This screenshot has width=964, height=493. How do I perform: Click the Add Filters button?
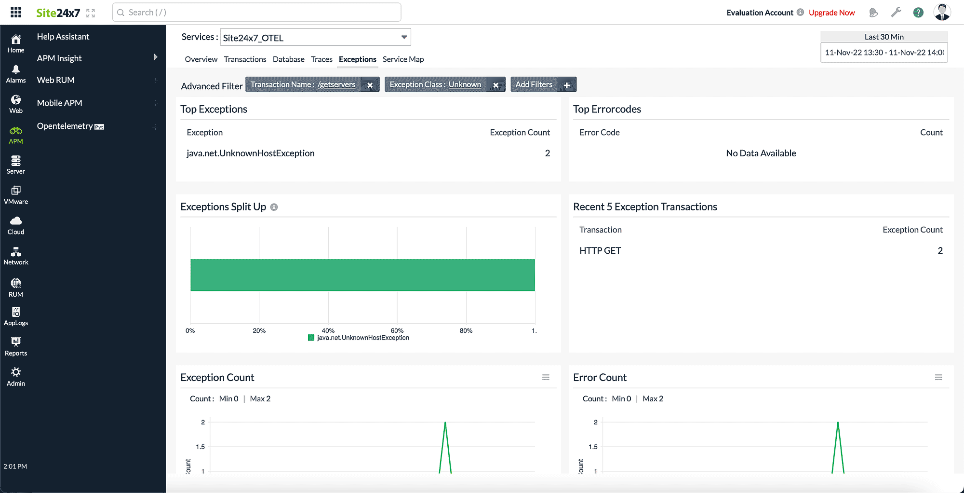pyautogui.click(x=543, y=84)
